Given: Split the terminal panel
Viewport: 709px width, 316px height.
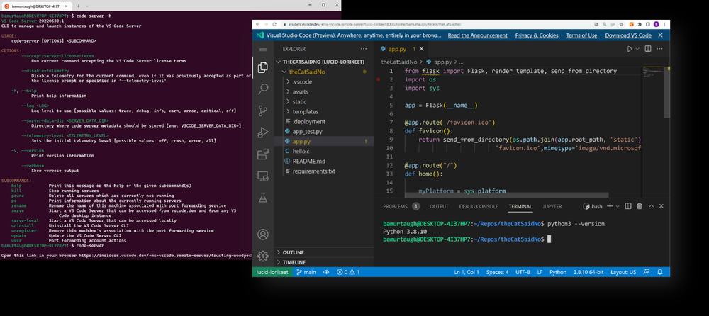Looking at the screenshot, I should point(628,206).
